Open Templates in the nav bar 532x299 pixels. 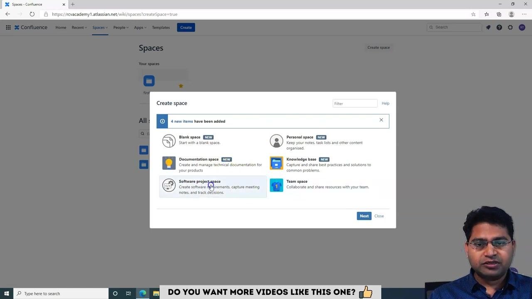(161, 27)
